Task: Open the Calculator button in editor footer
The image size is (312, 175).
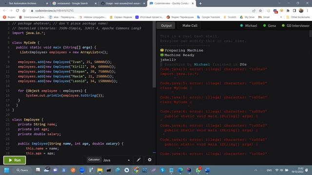Action: (94, 159)
